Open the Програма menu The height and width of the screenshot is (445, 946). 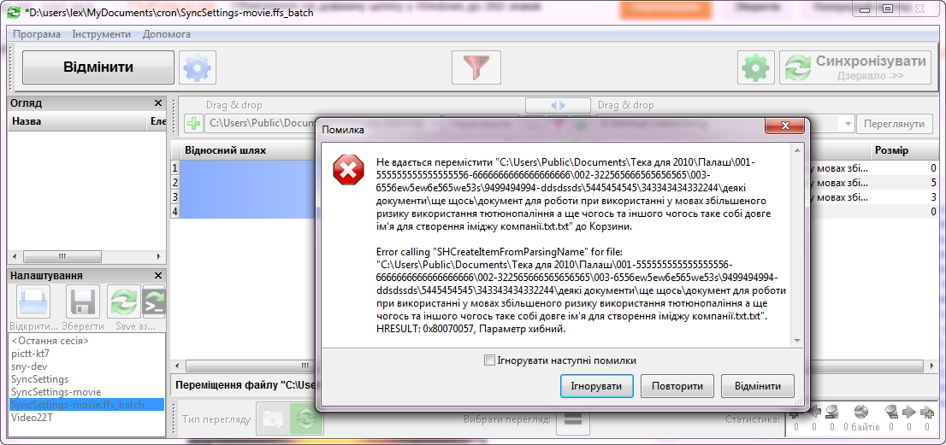37,34
